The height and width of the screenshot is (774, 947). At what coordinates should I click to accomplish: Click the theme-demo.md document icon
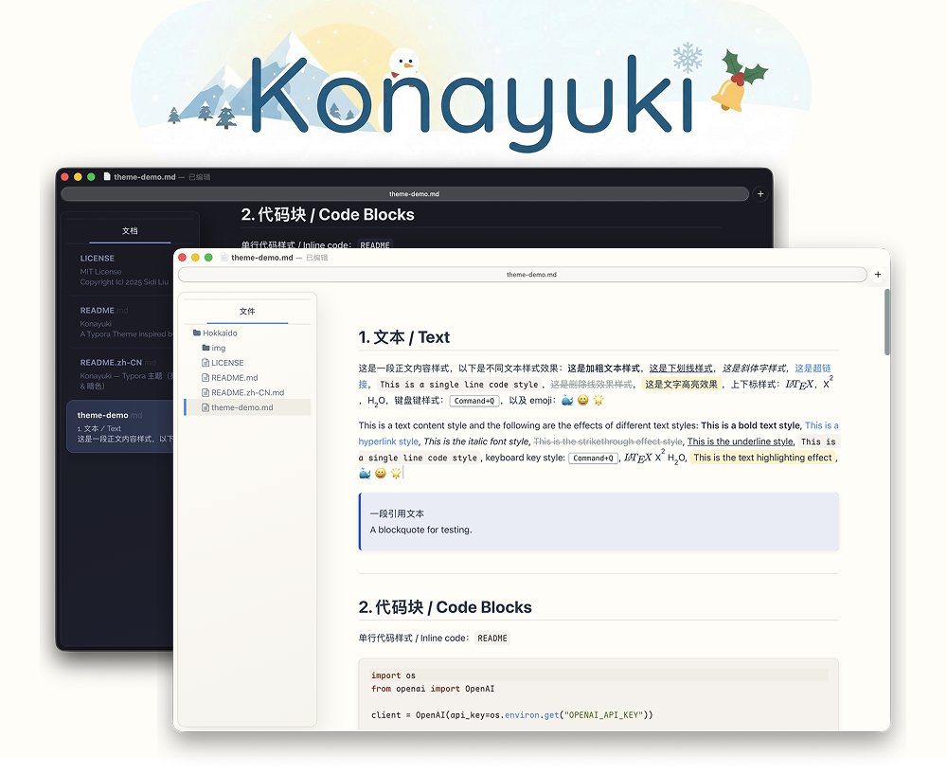tap(206, 407)
